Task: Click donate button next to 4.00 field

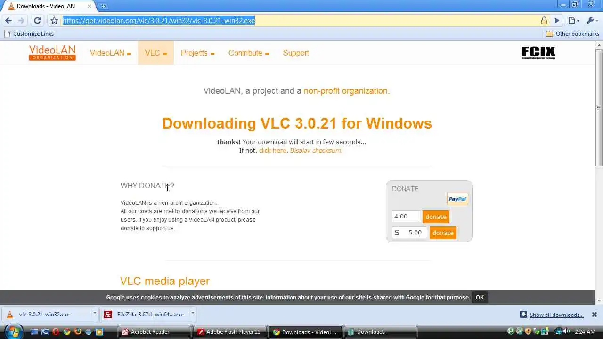Action: tap(436, 217)
